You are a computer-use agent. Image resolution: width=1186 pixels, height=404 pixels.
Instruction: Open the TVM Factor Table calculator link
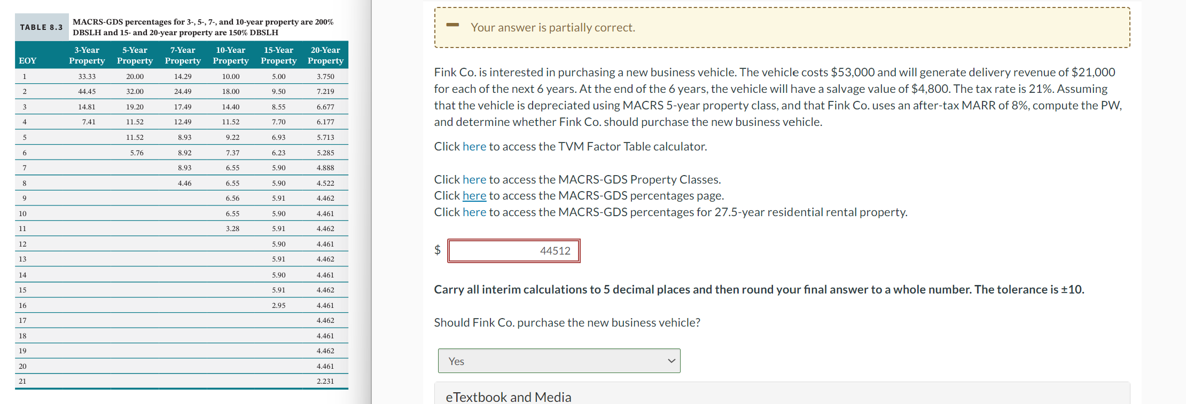pyautogui.click(x=474, y=146)
